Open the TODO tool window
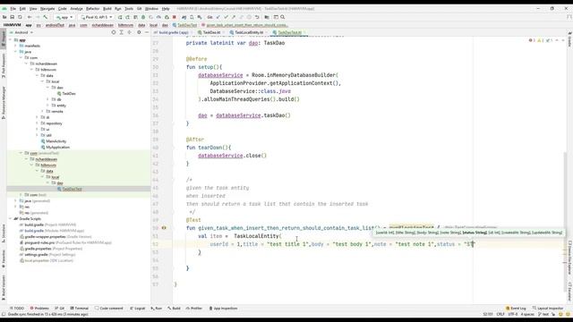Image resolution: width=573 pixels, height=322 pixels. pos(17,309)
